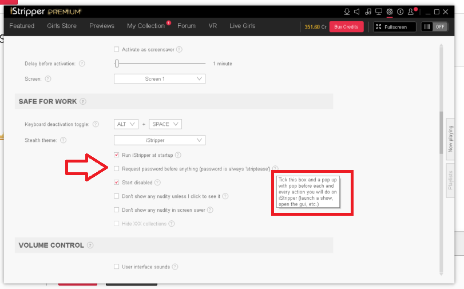The width and height of the screenshot is (464, 289).
Task: Expand the ALT modifier key dropdown
Action: point(126,124)
